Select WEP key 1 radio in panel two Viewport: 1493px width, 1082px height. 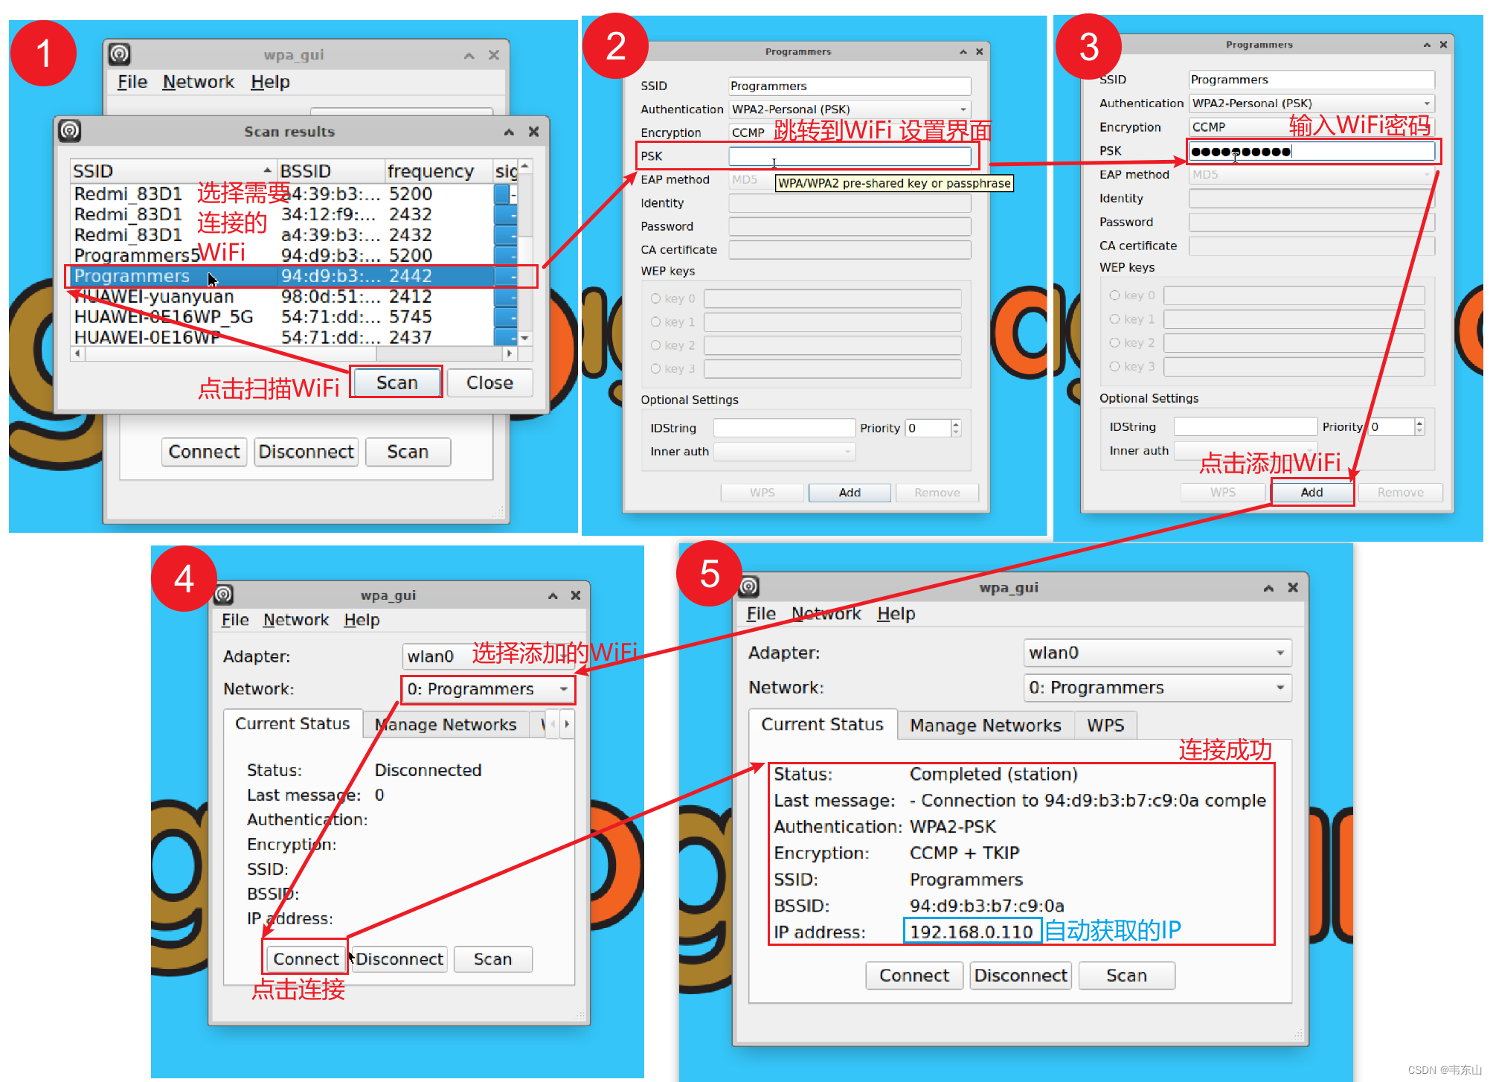coord(655,321)
